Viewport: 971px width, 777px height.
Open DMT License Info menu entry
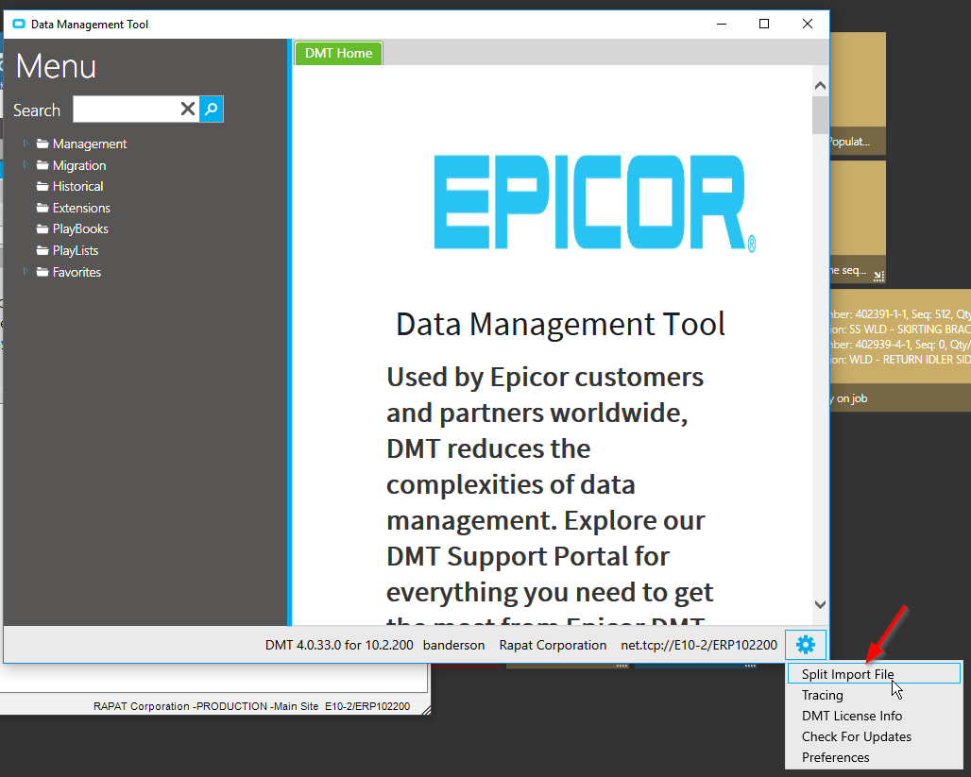[x=851, y=716]
